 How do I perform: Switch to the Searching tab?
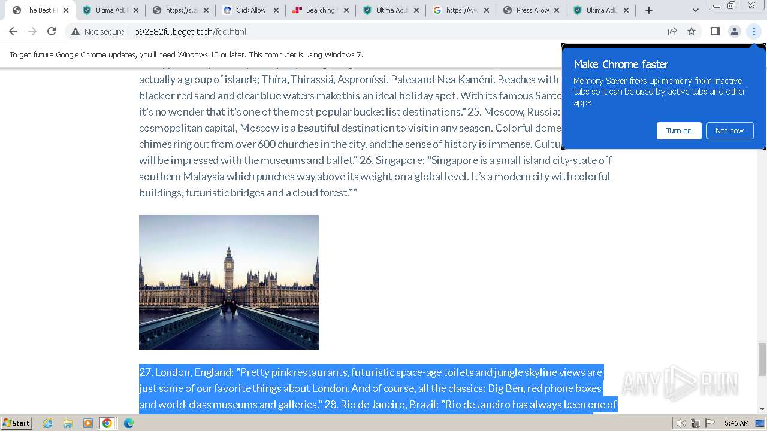(321, 10)
